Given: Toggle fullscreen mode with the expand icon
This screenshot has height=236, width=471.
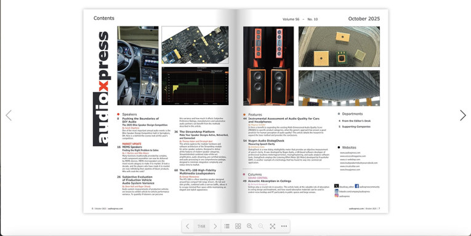Looking at the screenshot, I should pyautogui.click(x=273, y=226).
